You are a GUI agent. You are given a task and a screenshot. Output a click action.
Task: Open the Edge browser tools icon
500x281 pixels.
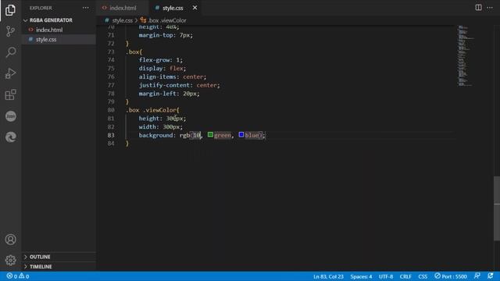pos(10,137)
